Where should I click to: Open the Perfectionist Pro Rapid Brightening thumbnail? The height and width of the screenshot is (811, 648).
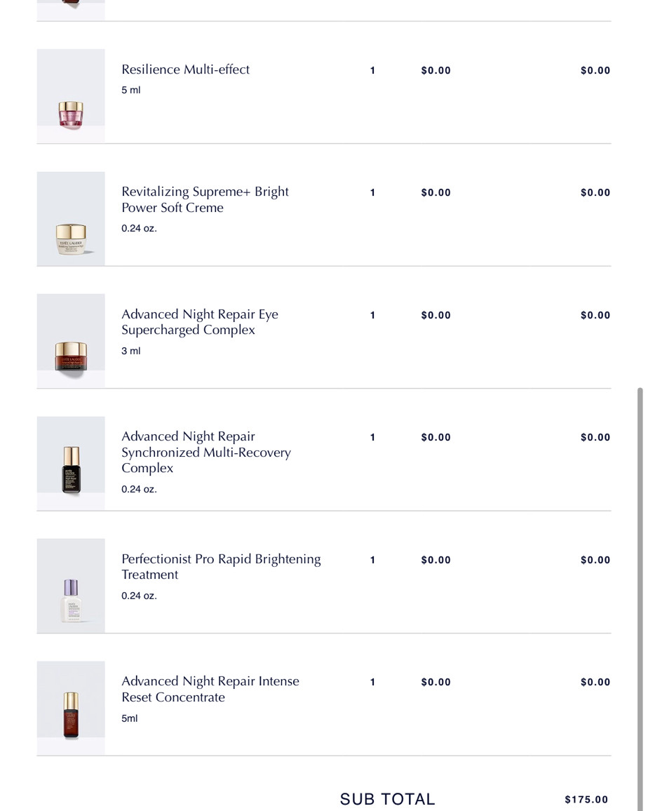(71, 586)
